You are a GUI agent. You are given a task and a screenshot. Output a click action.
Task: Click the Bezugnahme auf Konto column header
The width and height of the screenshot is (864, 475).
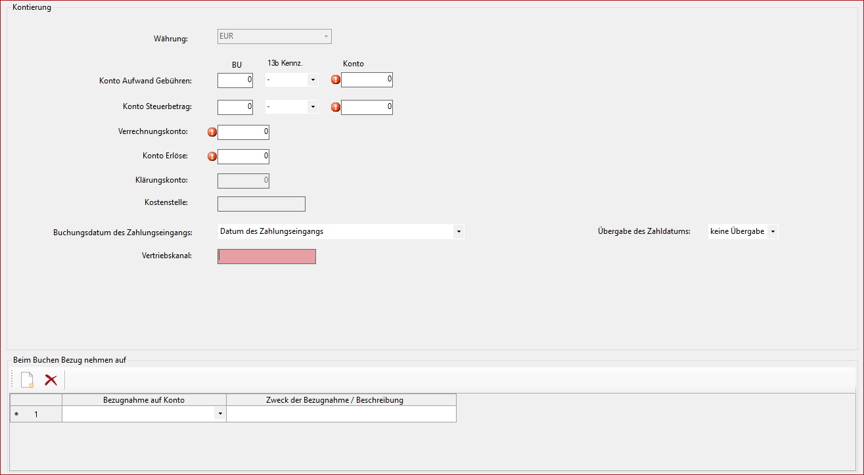(144, 399)
